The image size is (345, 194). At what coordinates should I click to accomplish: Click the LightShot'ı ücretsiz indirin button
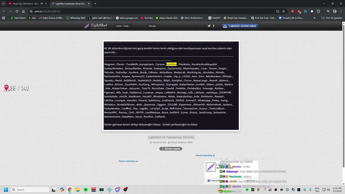coord(240,26)
